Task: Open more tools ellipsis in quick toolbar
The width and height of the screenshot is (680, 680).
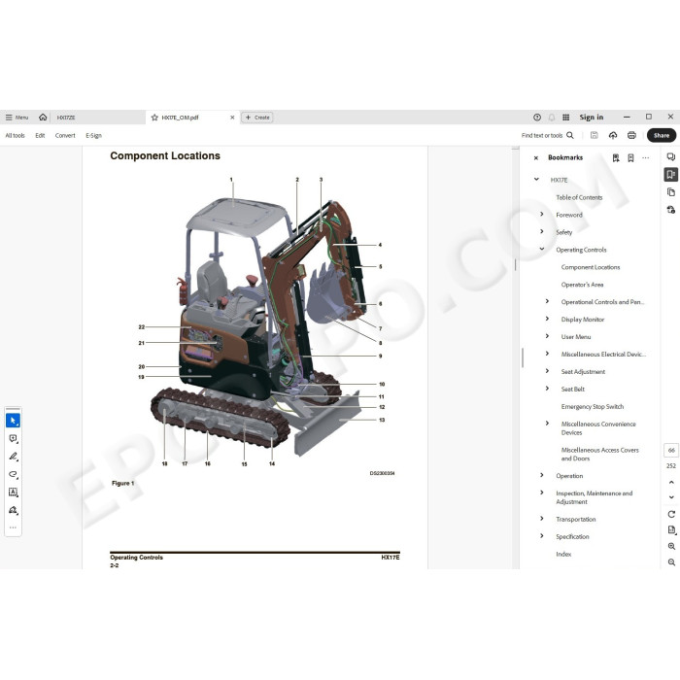Action: click(13, 527)
